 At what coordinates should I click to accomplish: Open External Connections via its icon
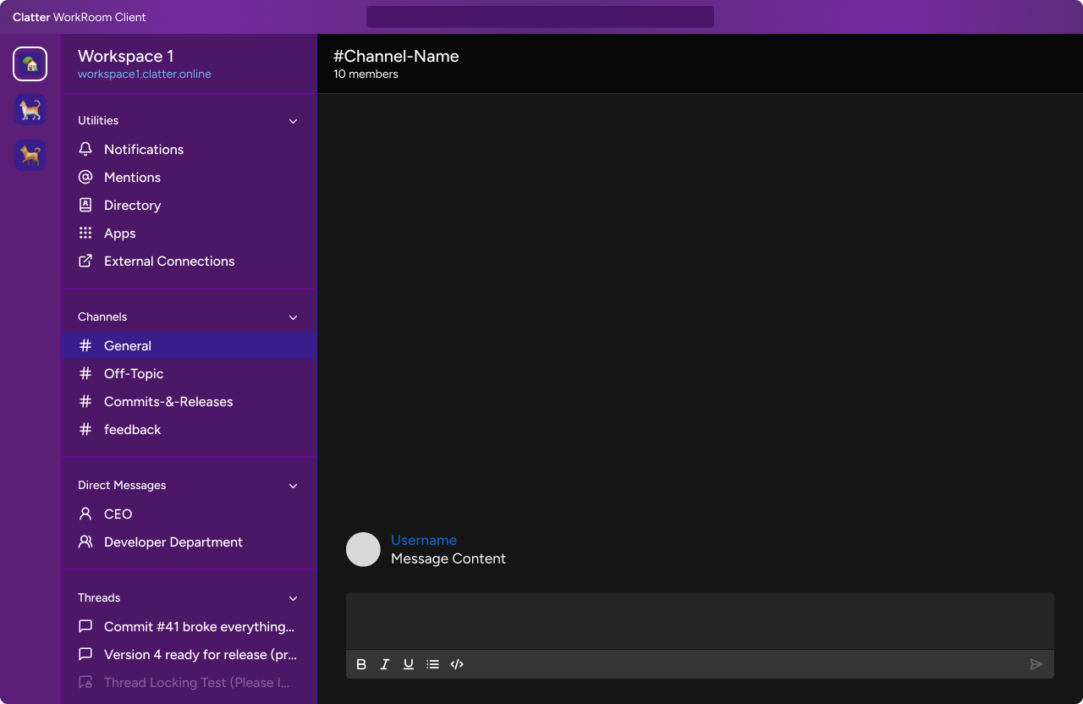click(85, 261)
